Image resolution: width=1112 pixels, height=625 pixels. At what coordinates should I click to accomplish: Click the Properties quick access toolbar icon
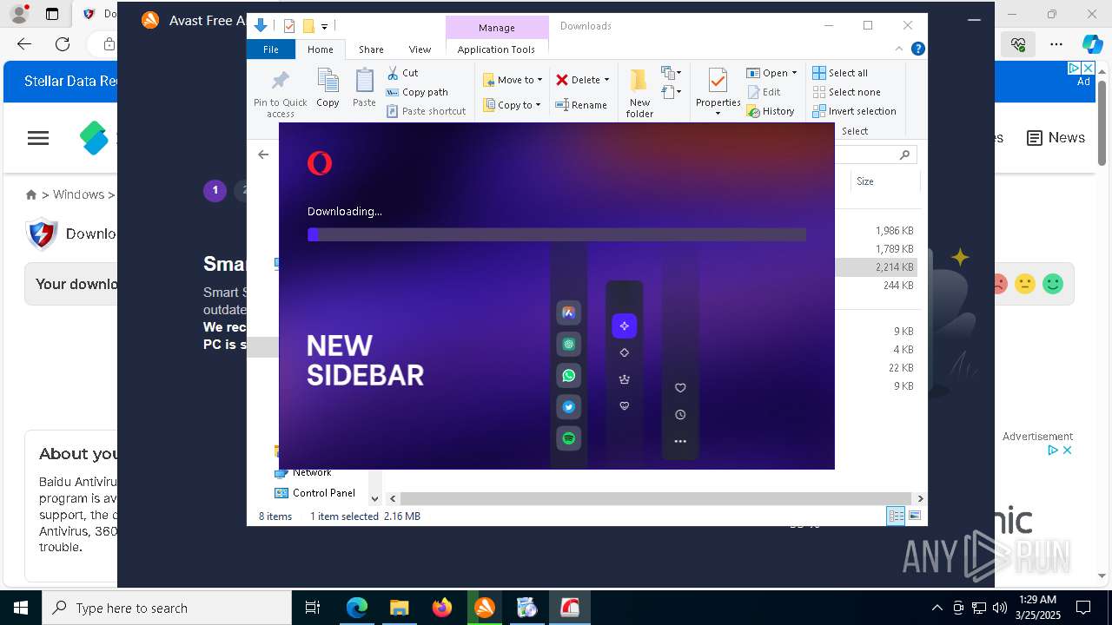tap(289, 26)
